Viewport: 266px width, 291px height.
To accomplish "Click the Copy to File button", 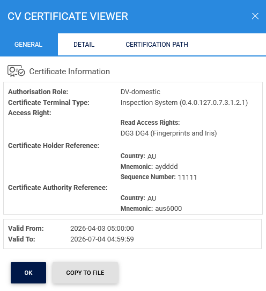I will 85,273.
